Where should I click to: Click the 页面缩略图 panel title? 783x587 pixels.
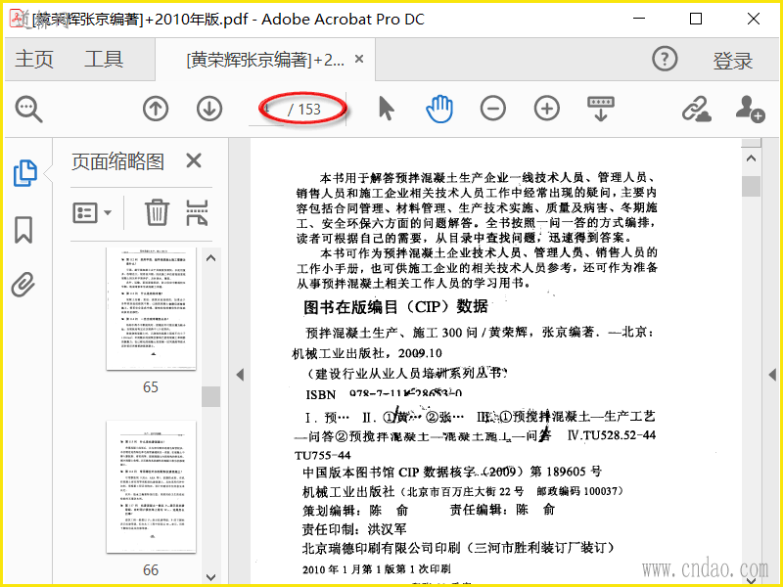point(117,161)
